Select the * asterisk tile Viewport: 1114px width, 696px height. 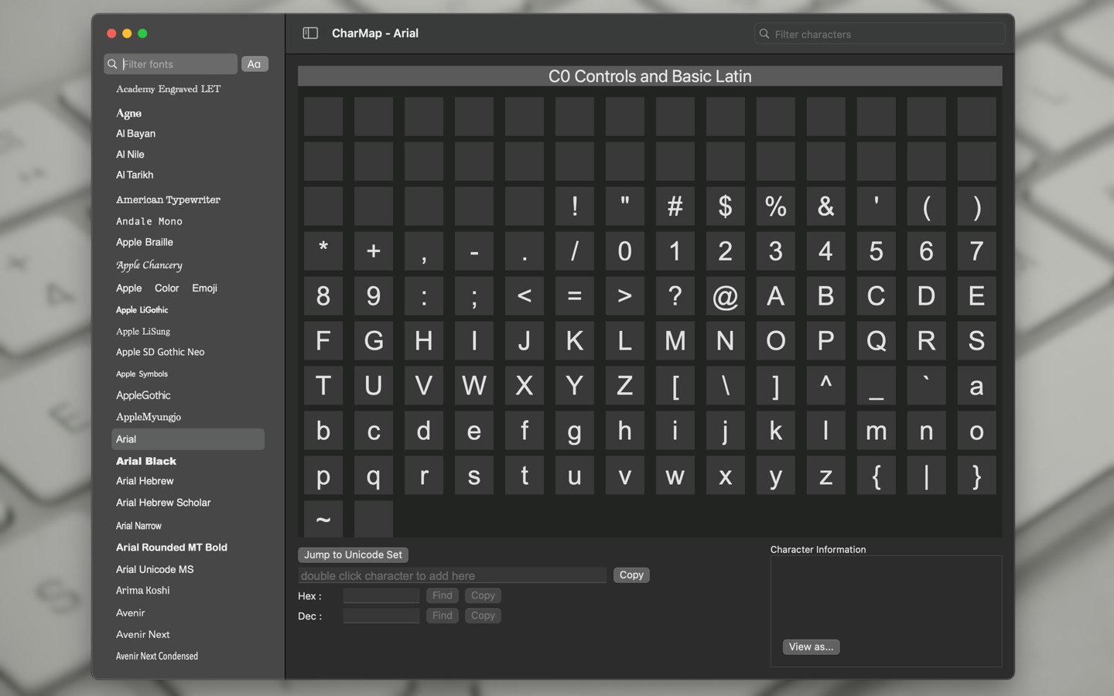pyautogui.click(x=323, y=251)
